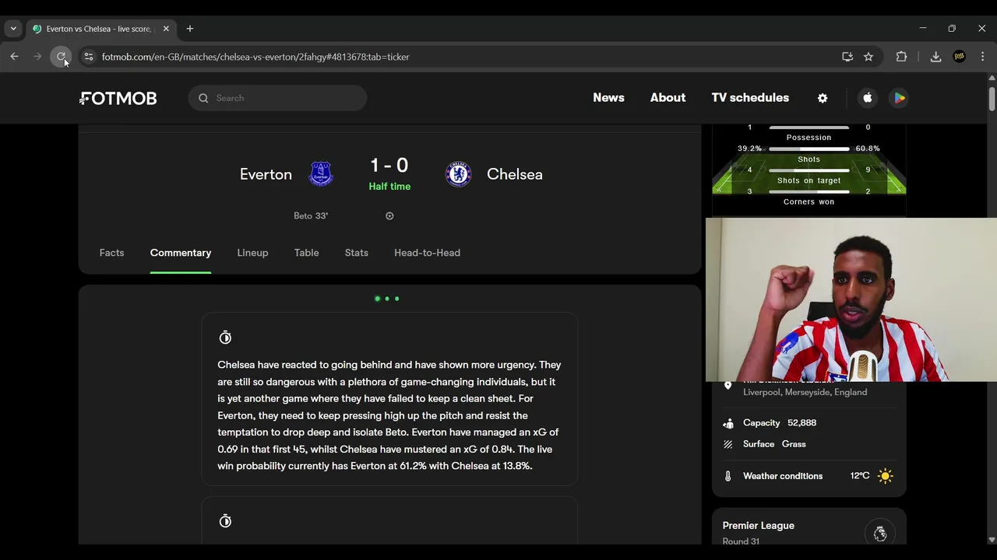
Task: Focus the FotMob Search field
Action: (x=277, y=98)
